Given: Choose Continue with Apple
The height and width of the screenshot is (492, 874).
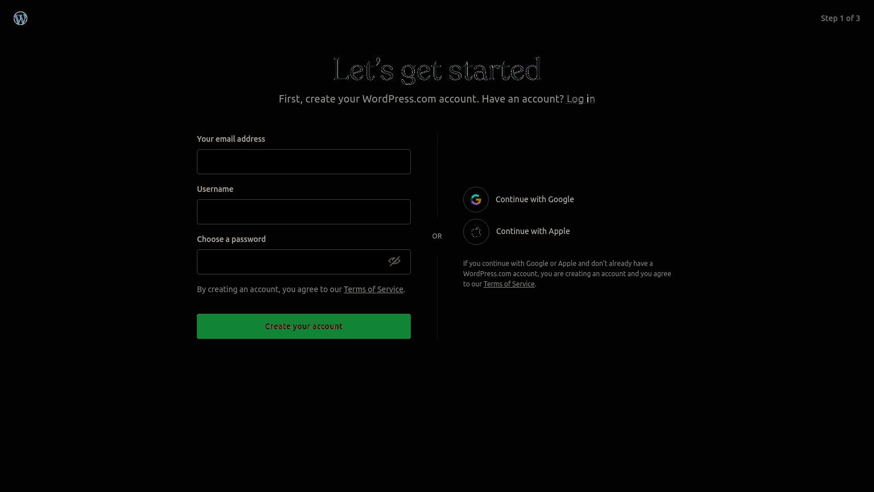Looking at the screenshot, I should click(517, 231).
